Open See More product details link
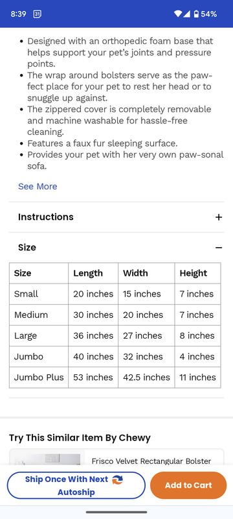 pyautogui.click(x=38, y=186)
